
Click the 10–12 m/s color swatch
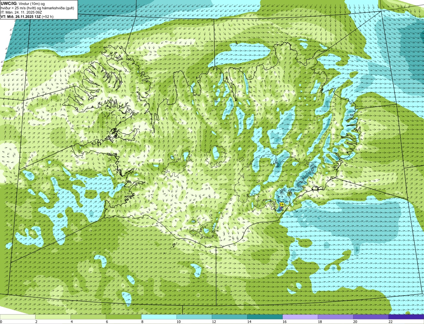[x=194, y=317]
